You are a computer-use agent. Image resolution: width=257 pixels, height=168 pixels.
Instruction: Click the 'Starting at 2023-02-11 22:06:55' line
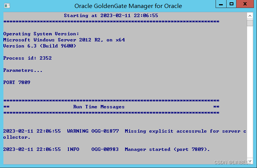(111, 16)
